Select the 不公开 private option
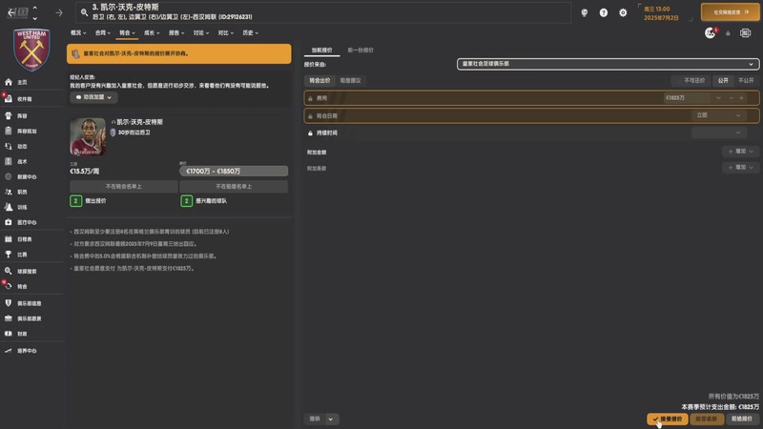 click(x=746, y=81)
